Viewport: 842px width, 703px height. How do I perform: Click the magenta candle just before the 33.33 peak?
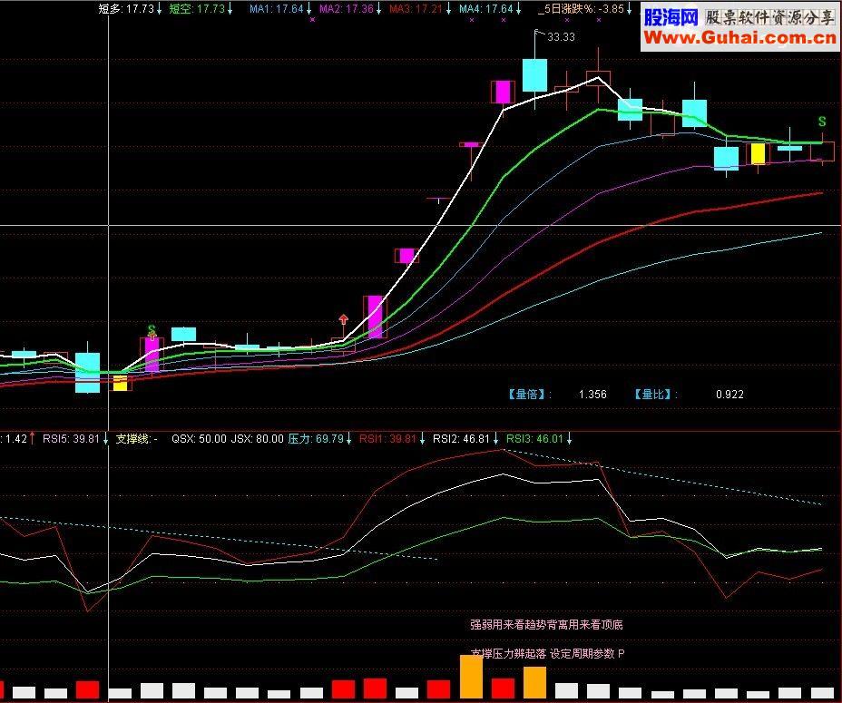point(503,92)
